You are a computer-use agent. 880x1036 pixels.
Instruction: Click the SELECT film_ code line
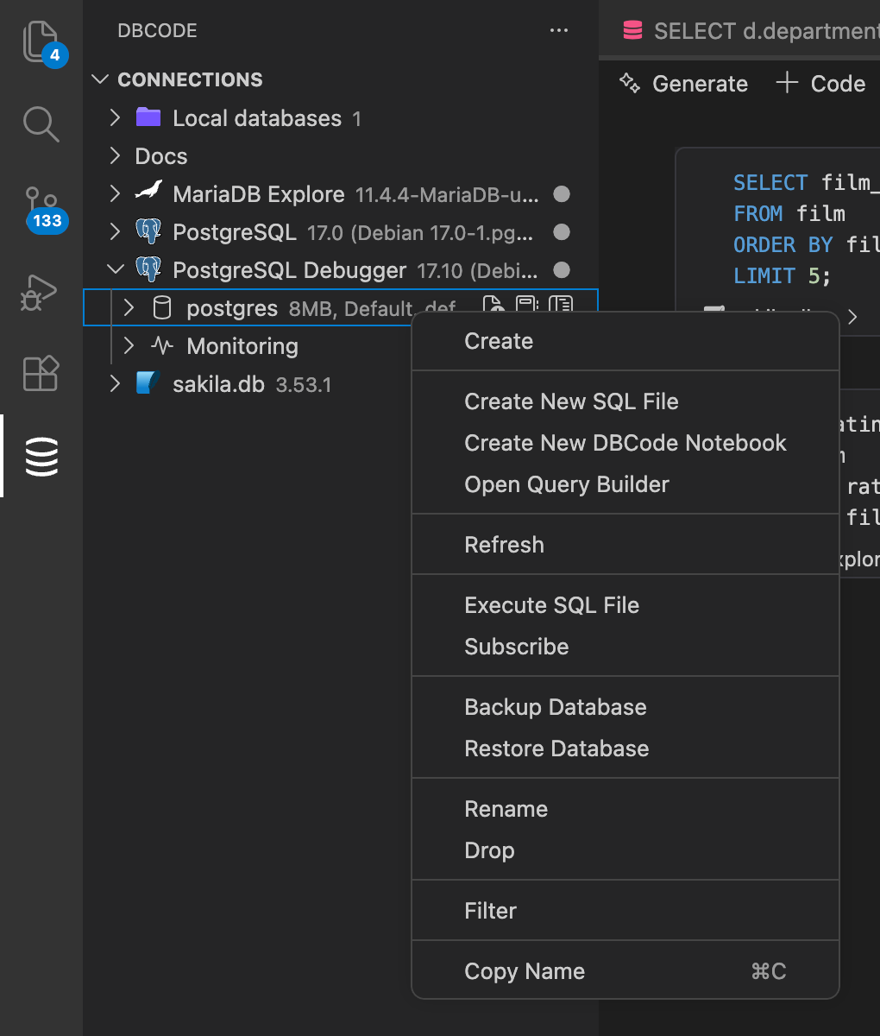pos(806,182)
